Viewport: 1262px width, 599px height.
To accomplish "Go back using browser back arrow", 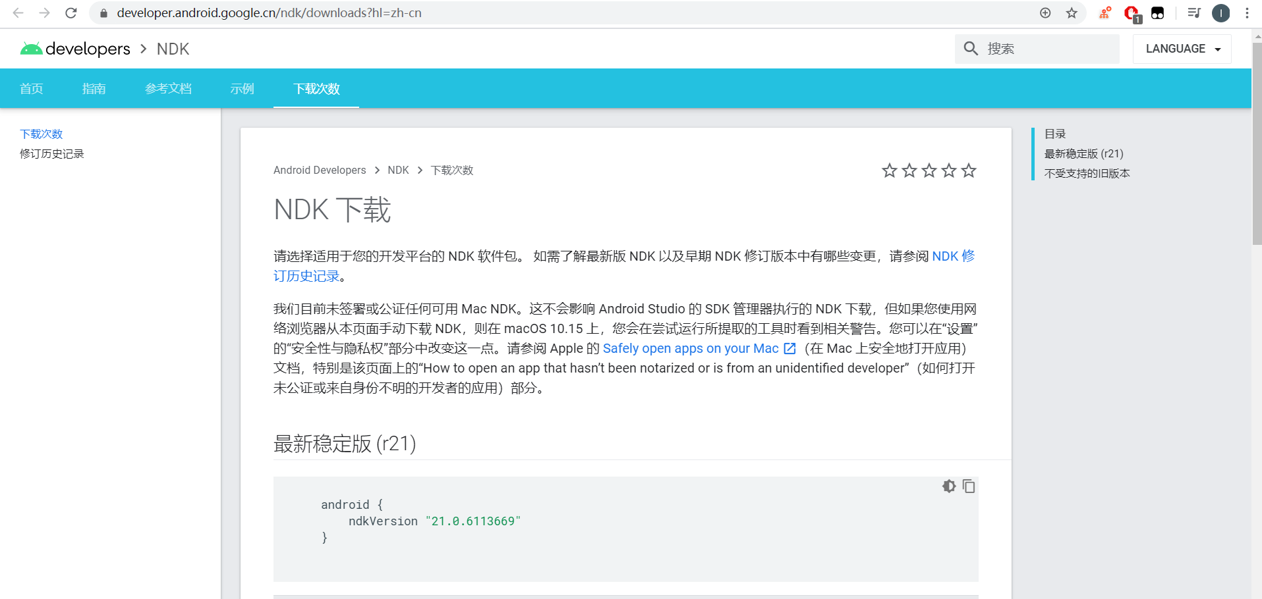I will [18, 13].
